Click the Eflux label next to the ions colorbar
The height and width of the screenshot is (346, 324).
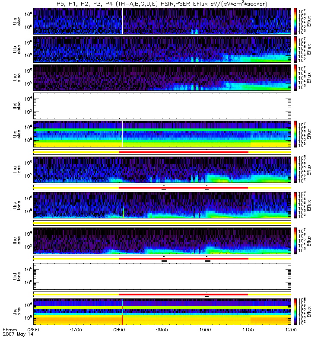(309, 312)
